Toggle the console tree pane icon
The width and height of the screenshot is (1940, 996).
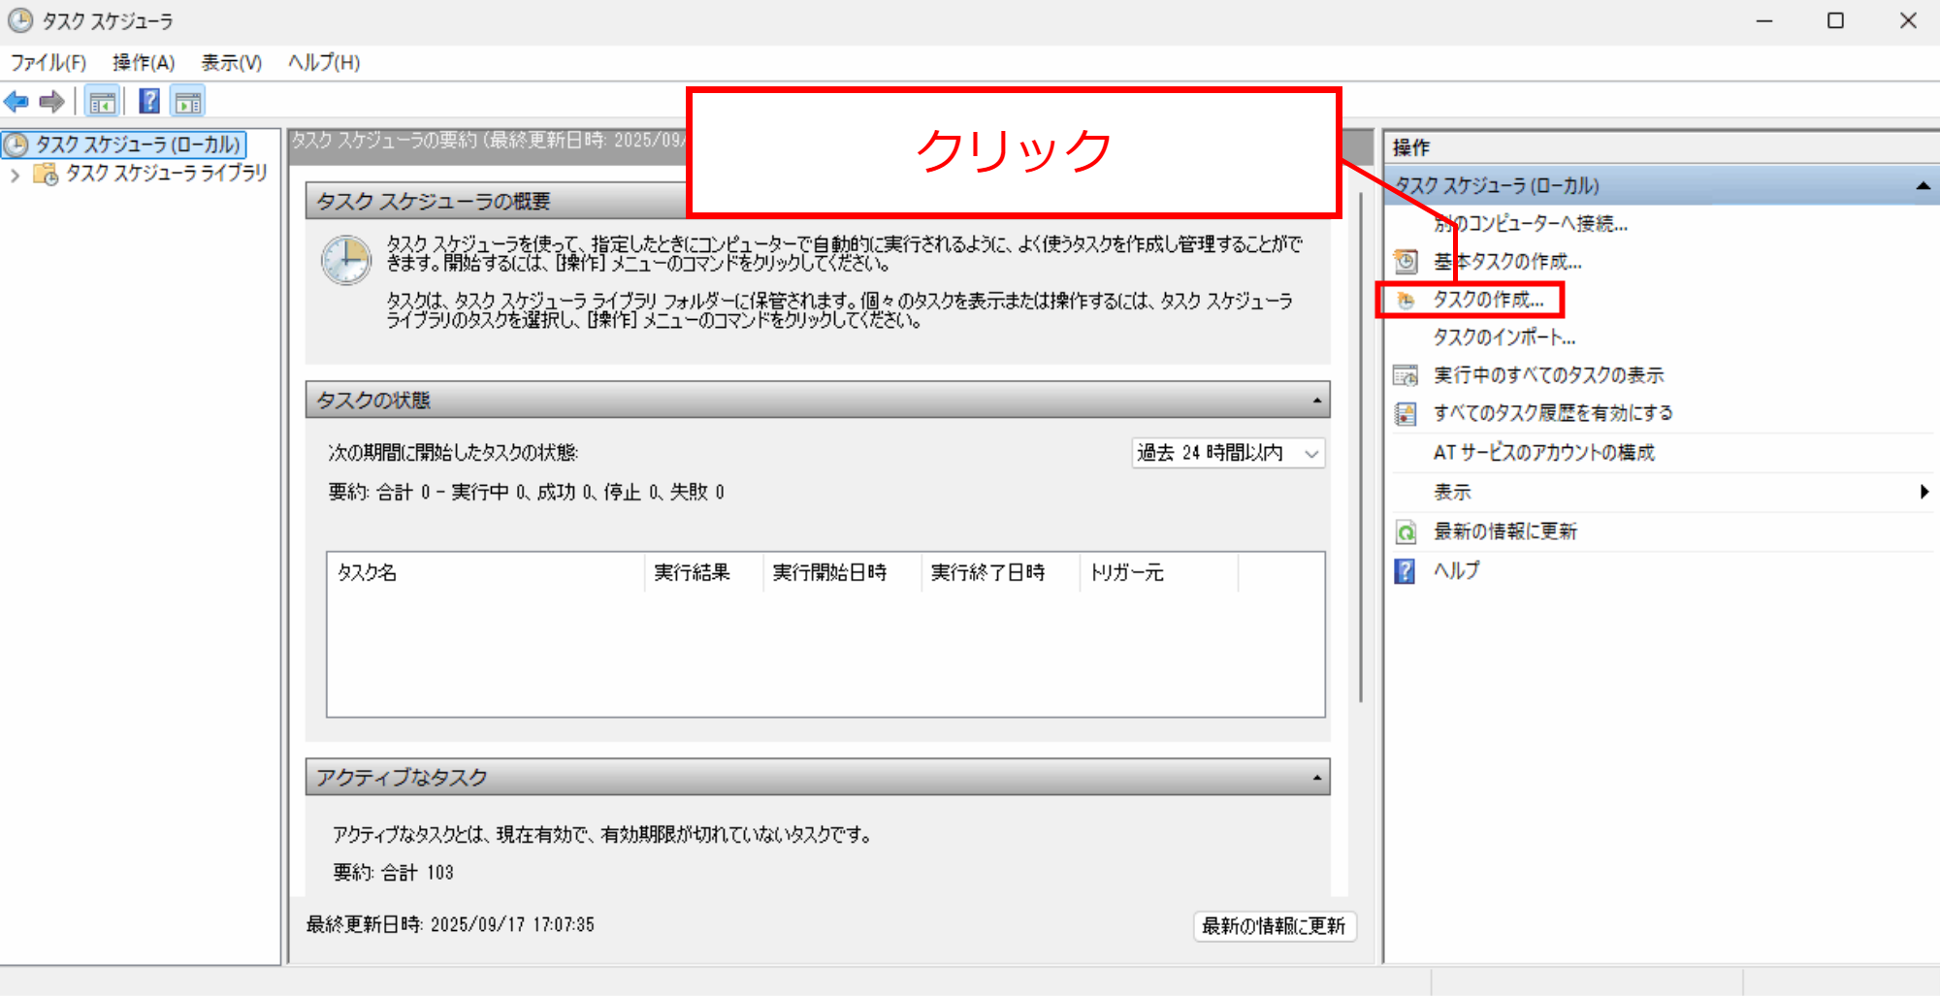102,101
